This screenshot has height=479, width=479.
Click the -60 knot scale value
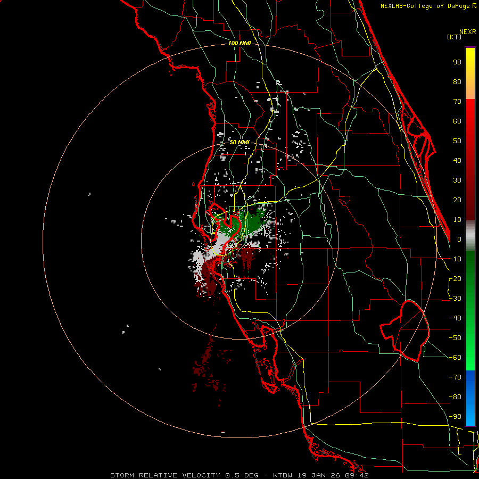click(x=455, y=358)
